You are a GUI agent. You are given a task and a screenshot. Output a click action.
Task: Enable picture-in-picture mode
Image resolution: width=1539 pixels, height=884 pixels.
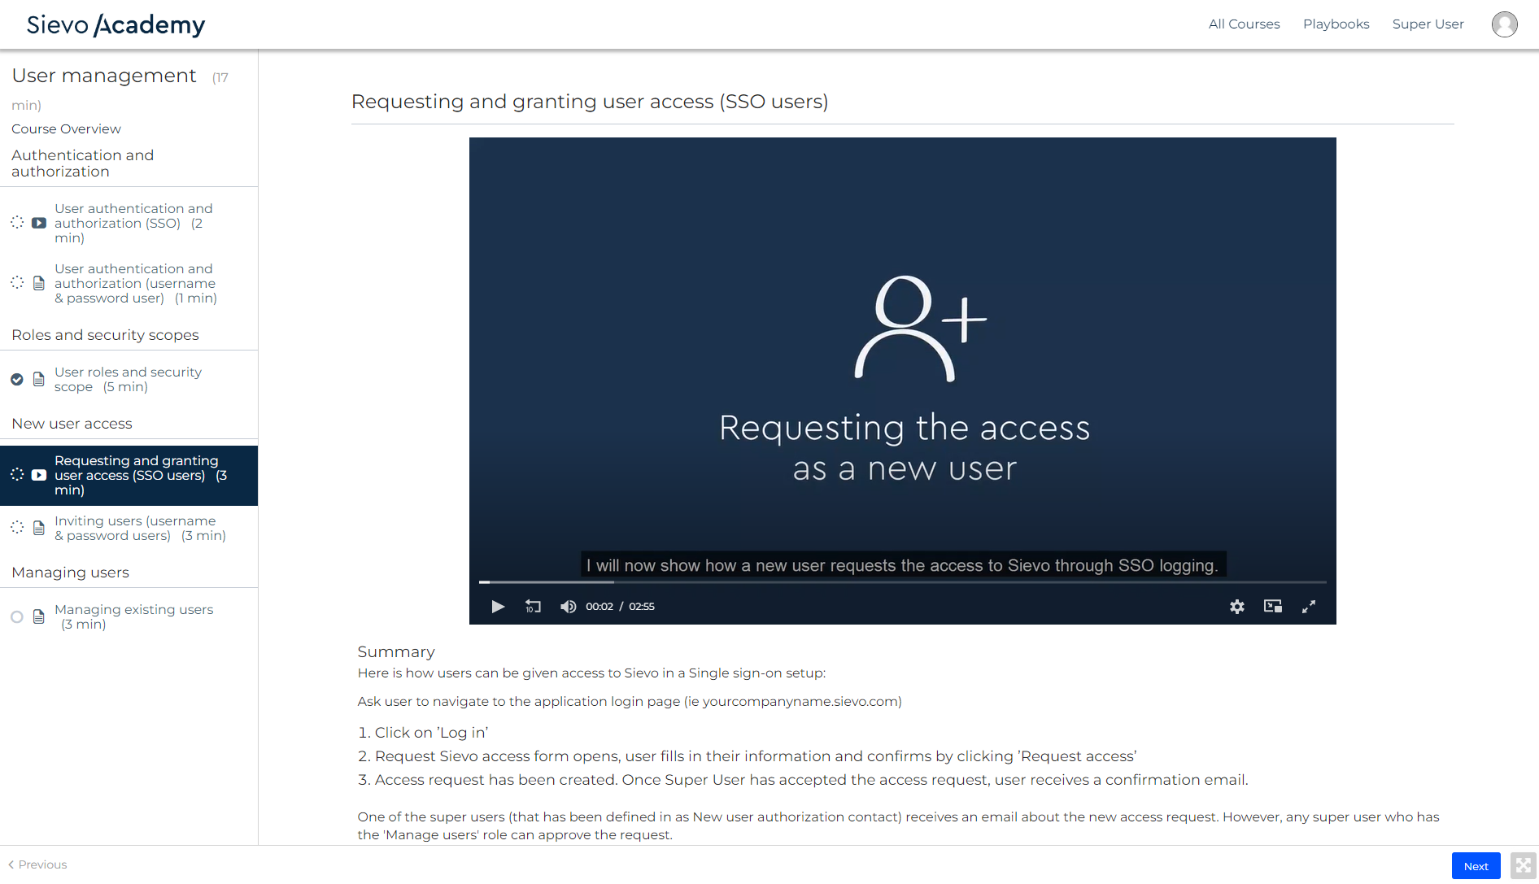[1272, 607]
